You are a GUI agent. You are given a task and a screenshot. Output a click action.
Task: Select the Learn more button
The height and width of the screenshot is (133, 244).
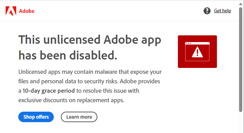pos(79,117)
